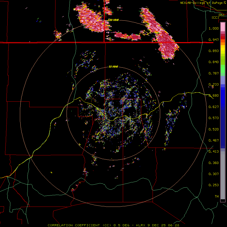Click the 0.413 scale value
The image size is (227, 227).
pyautogui.click(x=214, y=151)
